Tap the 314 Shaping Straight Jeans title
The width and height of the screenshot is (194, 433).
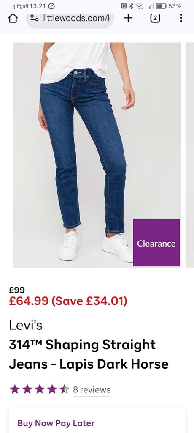89,355
